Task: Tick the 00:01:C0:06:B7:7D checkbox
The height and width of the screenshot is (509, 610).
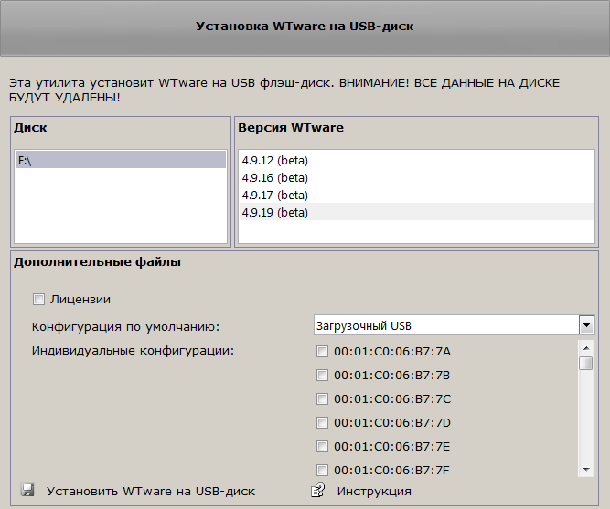Action: [x=322, y=423]
